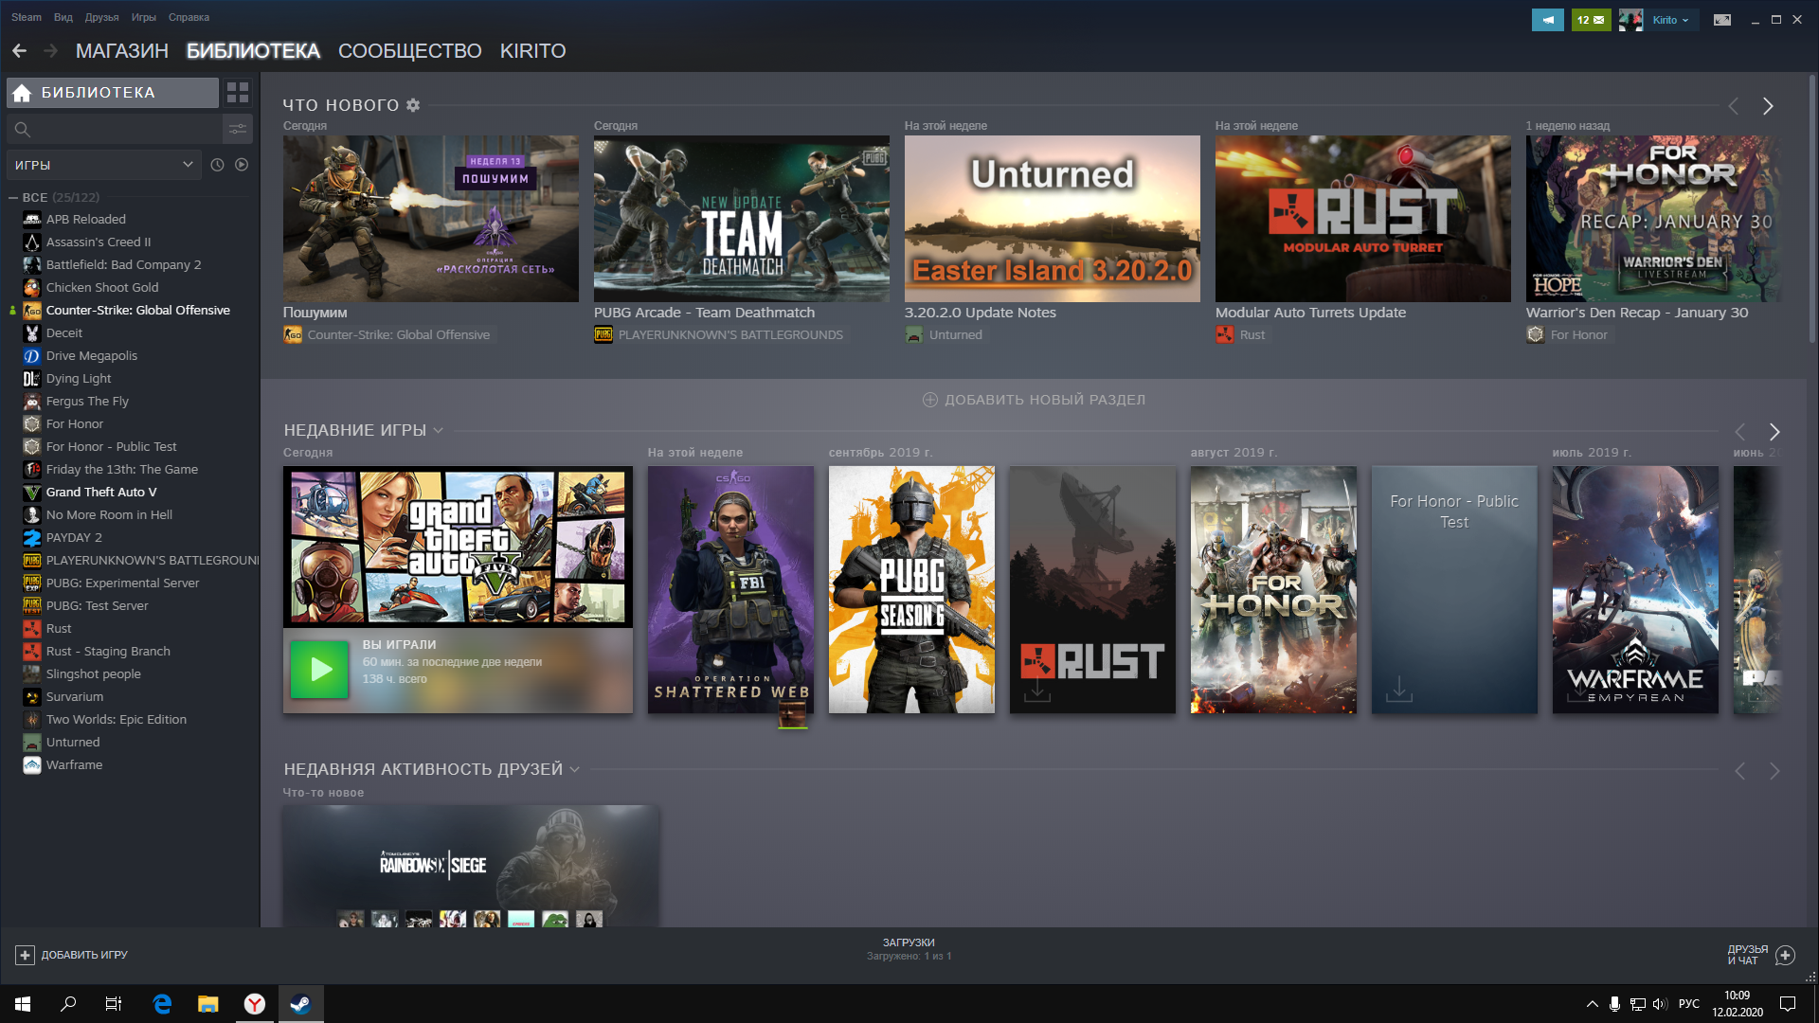Open File Explorer from taskbar
Image resolution: width=1819 pixels, height=1023 pixels.
point(207,1004)
